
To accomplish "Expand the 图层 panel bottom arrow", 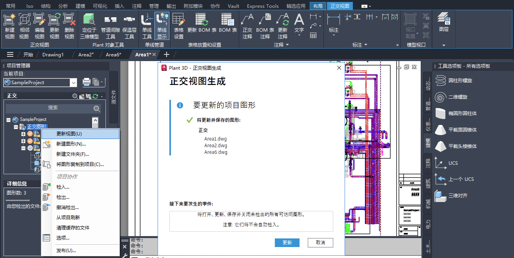I will click(444, 45).
